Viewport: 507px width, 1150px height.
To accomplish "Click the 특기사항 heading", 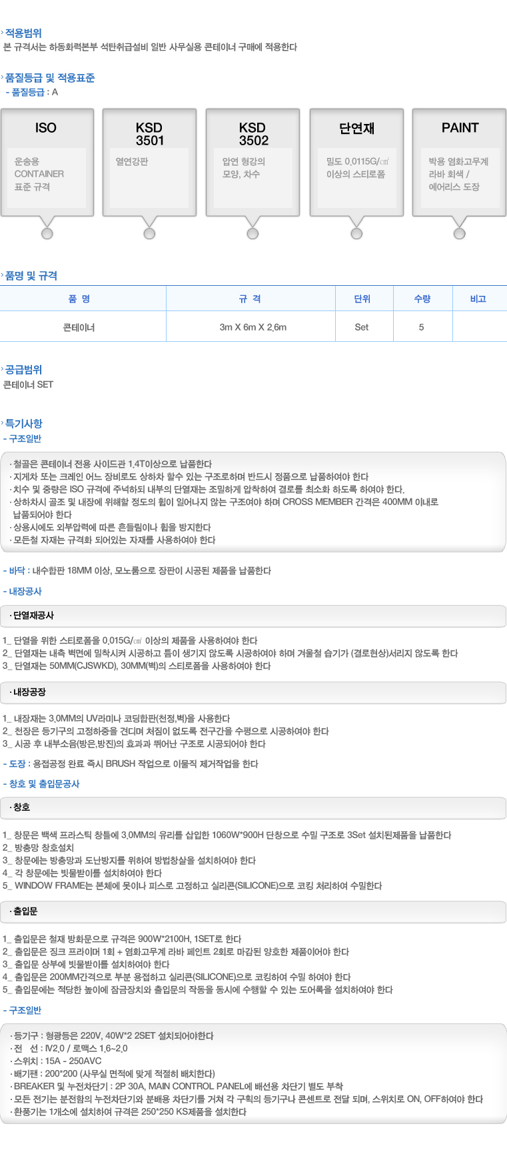I will point(23,424).
